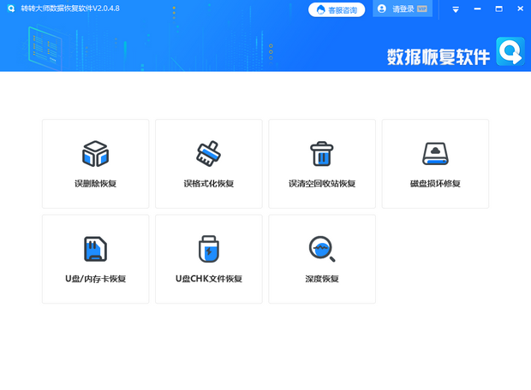Select the U盘/内存卡恢复 text label
Image resolution: width=531 pixels, height=390 pixels.
(96, 279)
